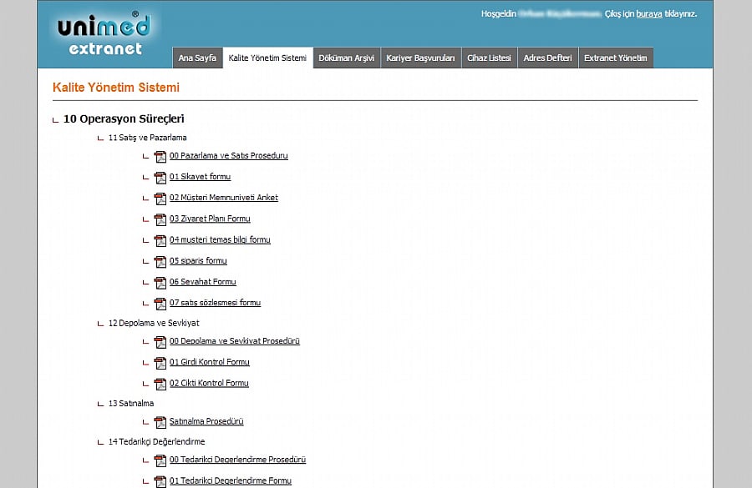Click PDF icon beside 01 Sikayet formu
This screenshot has height=488, width=752.
pos(160,178)
